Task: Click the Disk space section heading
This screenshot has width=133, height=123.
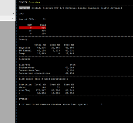Action: point(44,79)
